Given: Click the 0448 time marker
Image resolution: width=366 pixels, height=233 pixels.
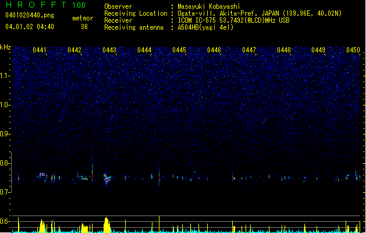Looking at the screenshot, I should pos(284,50).
